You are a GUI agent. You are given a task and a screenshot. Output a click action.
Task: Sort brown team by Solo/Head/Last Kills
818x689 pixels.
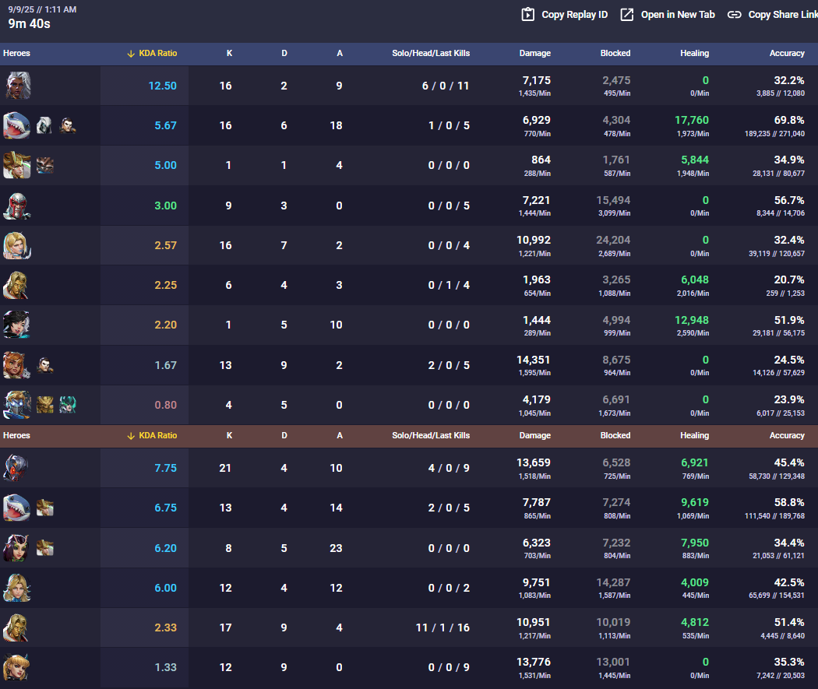pyautogui.click(x=431, y=435)
